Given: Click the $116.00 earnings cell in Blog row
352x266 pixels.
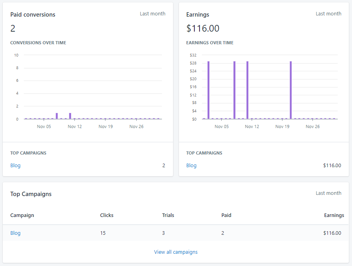Looking at the screenshot, I should click(332, 233).
